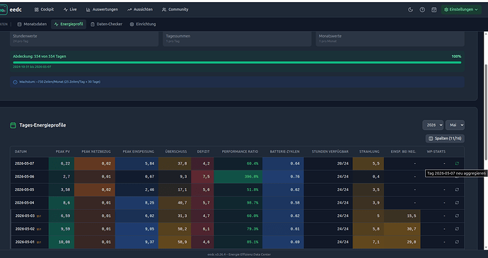Click the 100% coverage label
The width and height of the screenshot is (488, 258).
tap(456, 57)
